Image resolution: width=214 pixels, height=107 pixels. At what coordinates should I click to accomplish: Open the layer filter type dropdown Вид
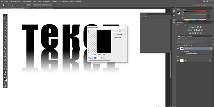pyautogui.click(x=183, y=39)
